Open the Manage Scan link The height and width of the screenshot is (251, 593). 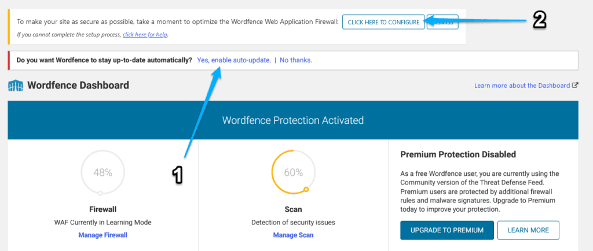293,235
